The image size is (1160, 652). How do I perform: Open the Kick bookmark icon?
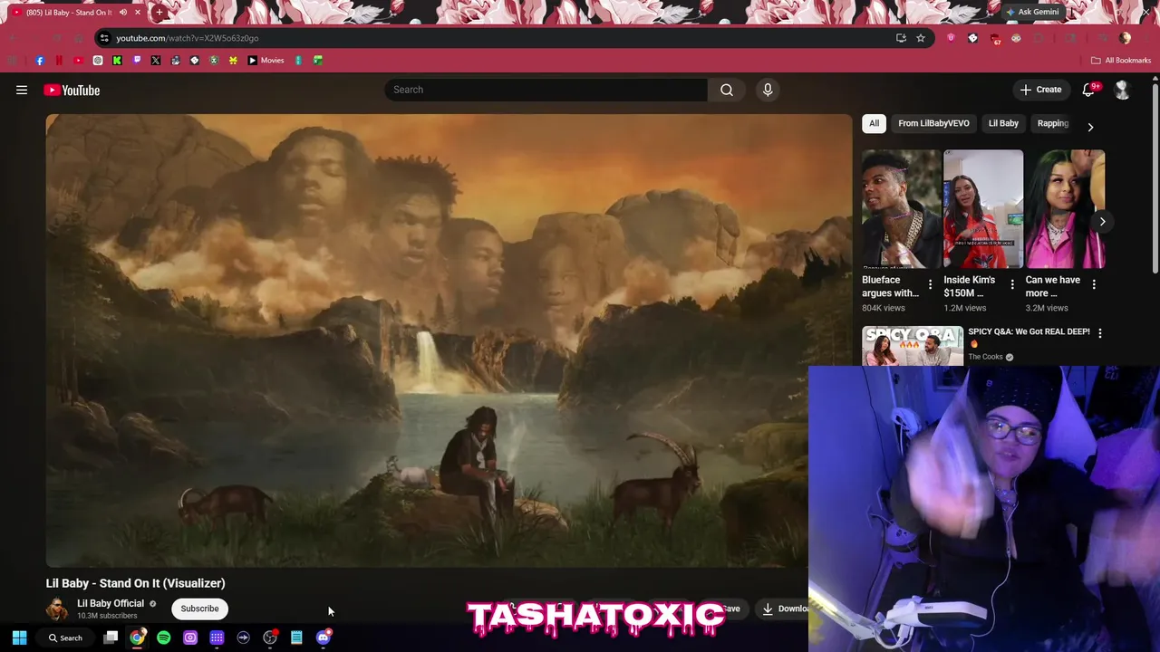pyautogui.click(x=117, y=61)
